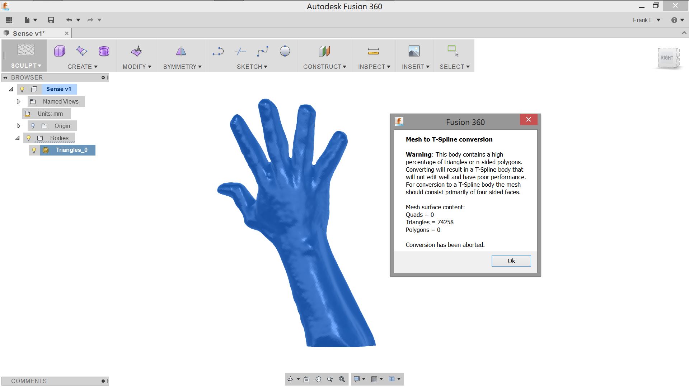Screen dimensions: 689x387
Task: Open the Symmetry mirror tool icon
Action: (x=181, y=51)
